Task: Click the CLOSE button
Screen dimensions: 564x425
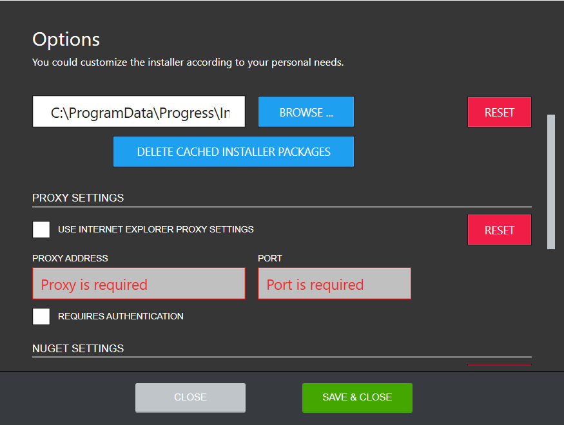Action: pyautogui.click(x=190, y=397)
